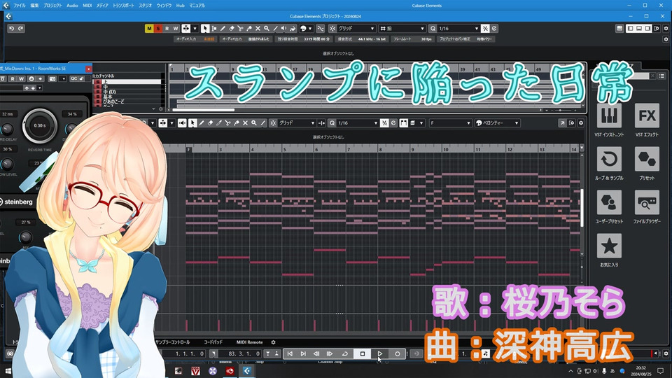Switch to MIDI Remote tab
This screenshot has width=672, height=378.
249,342
